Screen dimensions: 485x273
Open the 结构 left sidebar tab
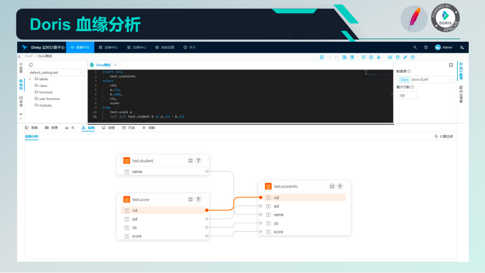tap(21, 84)
